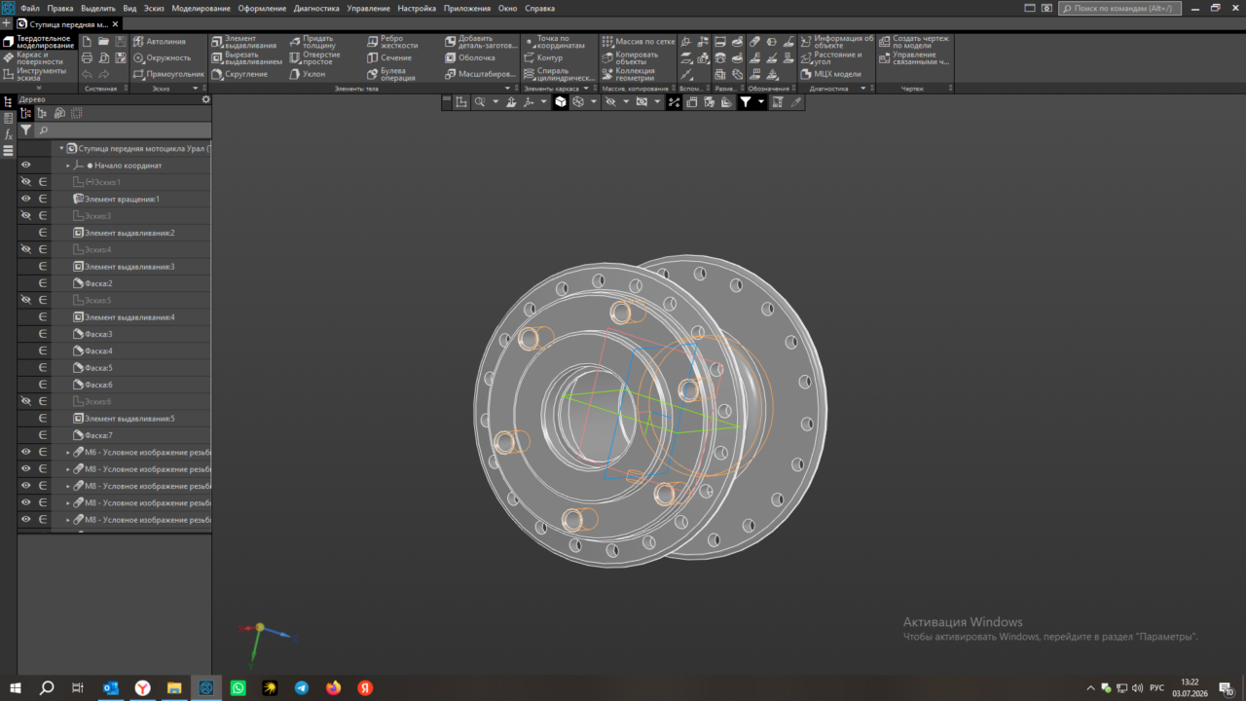Create Спираль цилиндрическая helix
Image resolution: width=1246 pixels, height=701 pixels.
(x=559, y=74)
